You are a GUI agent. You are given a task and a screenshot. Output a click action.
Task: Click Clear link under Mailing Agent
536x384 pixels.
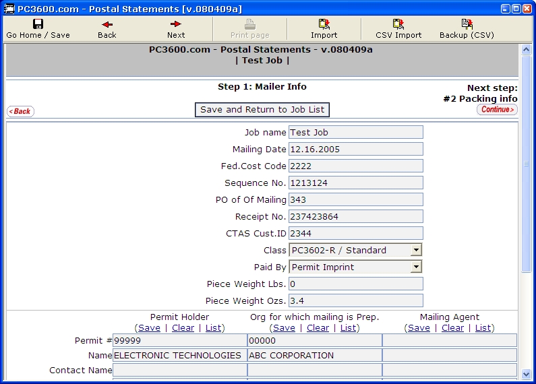click(x=452, y=328)
